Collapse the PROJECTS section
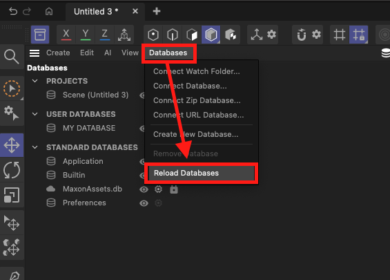 coord(35,81)
